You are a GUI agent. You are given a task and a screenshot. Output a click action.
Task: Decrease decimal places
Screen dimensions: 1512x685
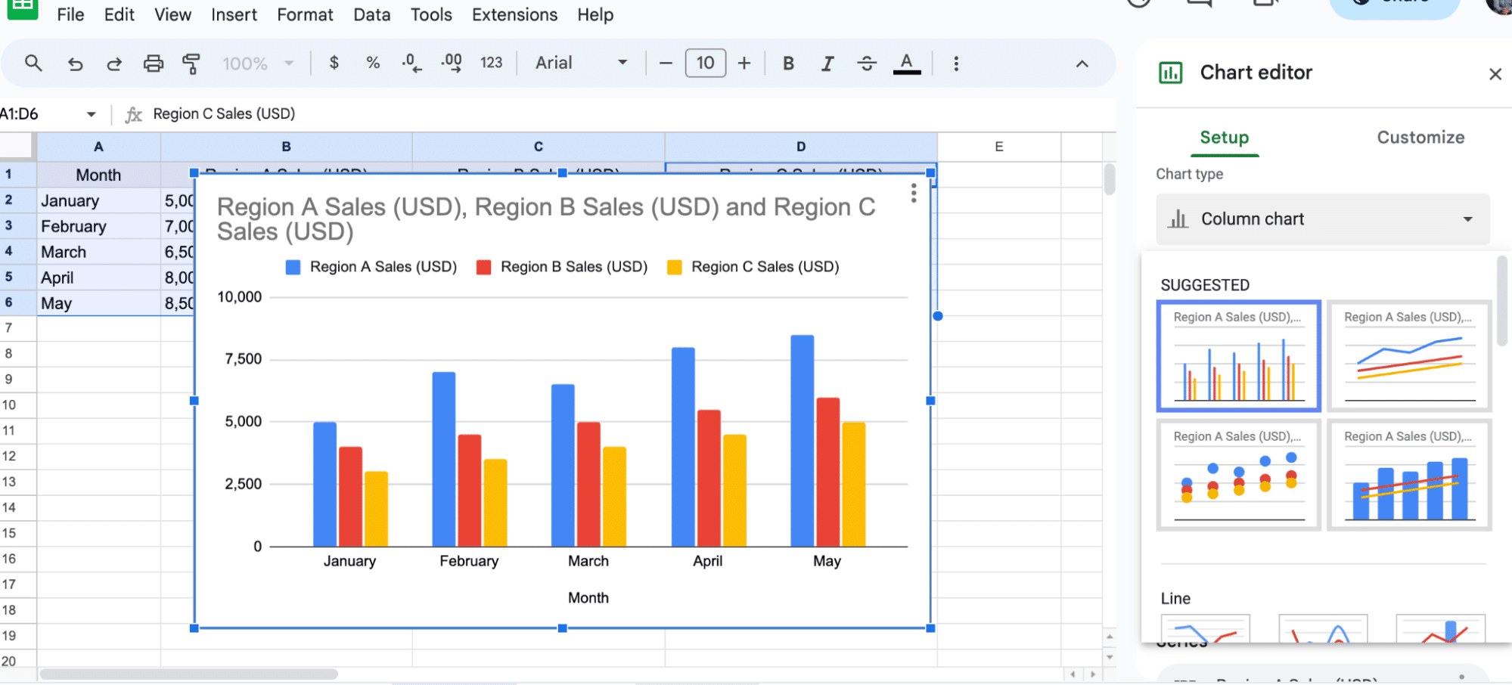tap(411, 63)
